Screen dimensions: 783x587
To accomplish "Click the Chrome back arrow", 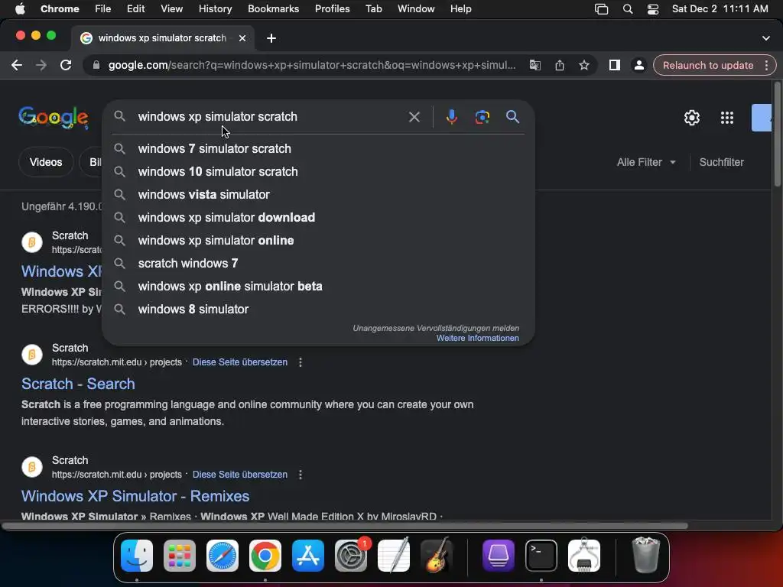I will click(17, 66).
